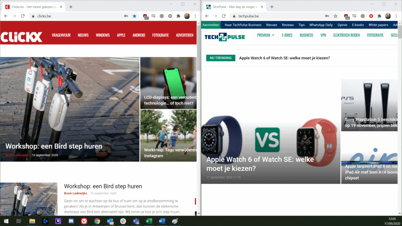
Task: Open Business section on TechPulse
Action: [306, 35]
